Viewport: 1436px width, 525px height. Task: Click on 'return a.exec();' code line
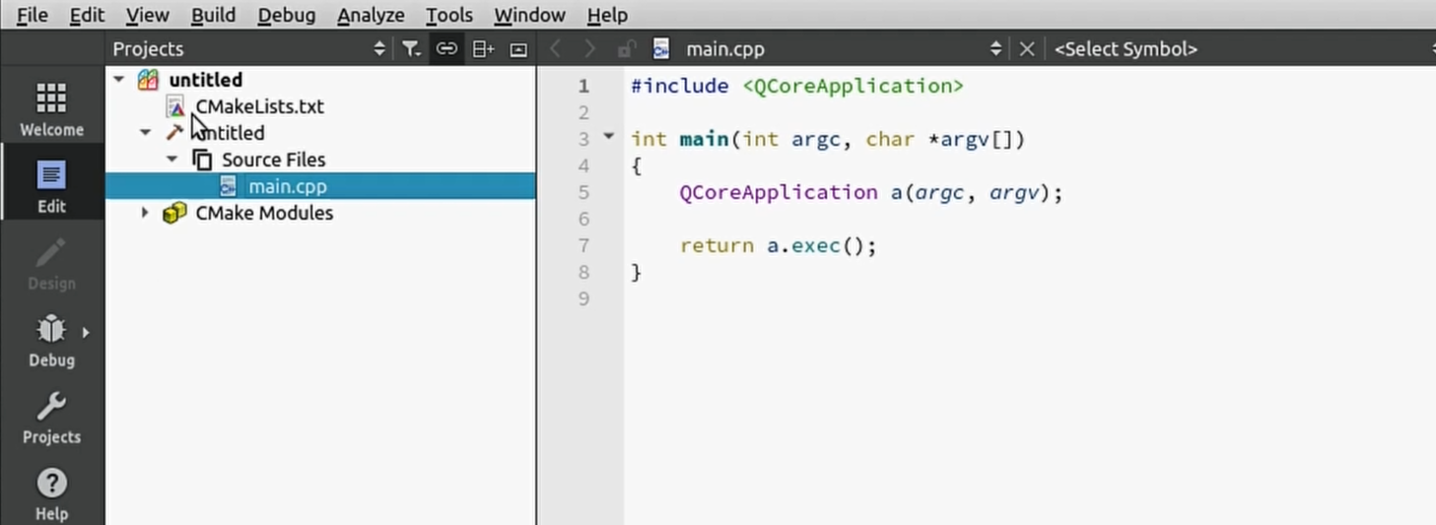778,245
